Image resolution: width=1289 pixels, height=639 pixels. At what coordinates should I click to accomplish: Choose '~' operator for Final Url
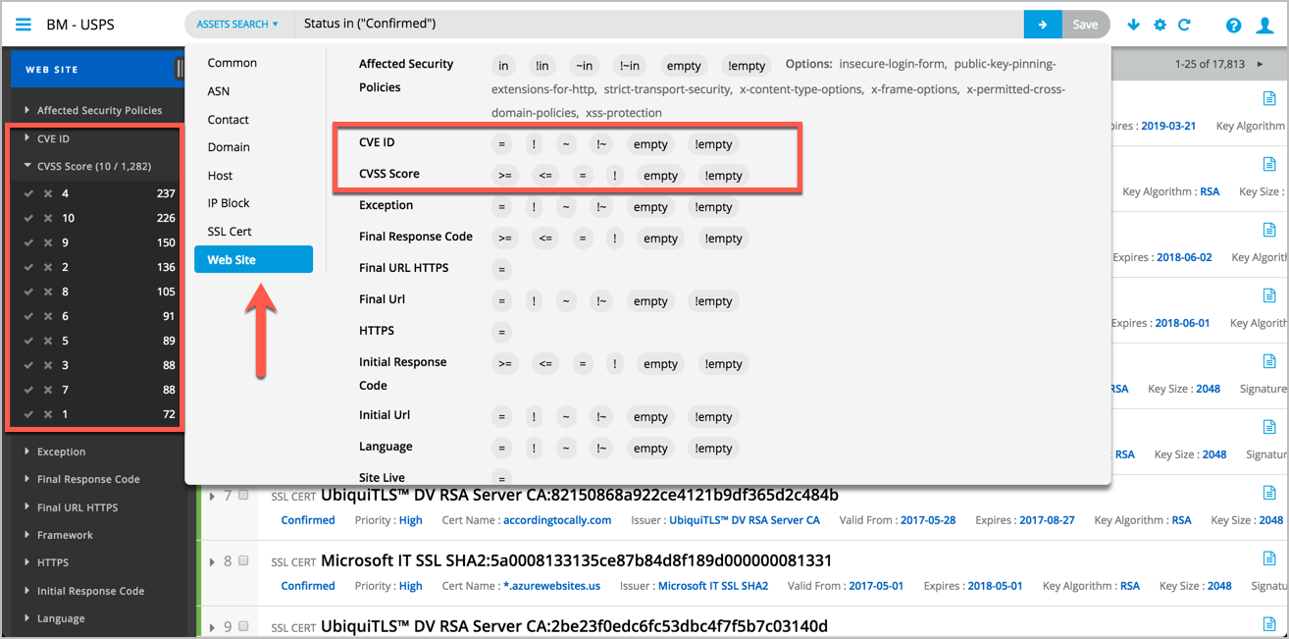(x=566, y=301)
